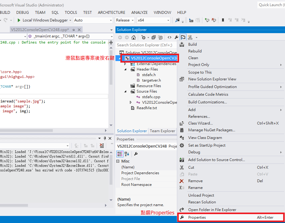This screenshot has height=223, width=285.
Task: Open the TEAM menu
Action: pyautogui.click(x=40, y=13)
